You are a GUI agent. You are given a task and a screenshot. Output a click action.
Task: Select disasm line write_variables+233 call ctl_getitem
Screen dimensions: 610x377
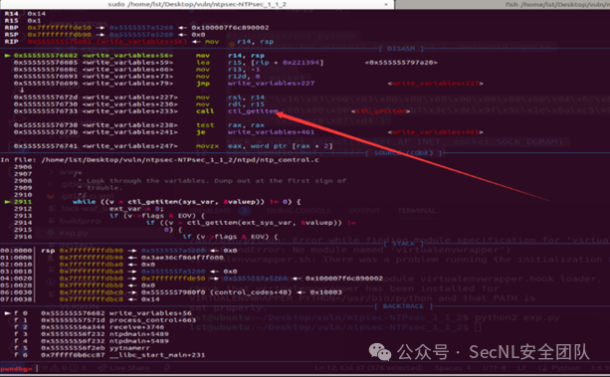(212, 111)
